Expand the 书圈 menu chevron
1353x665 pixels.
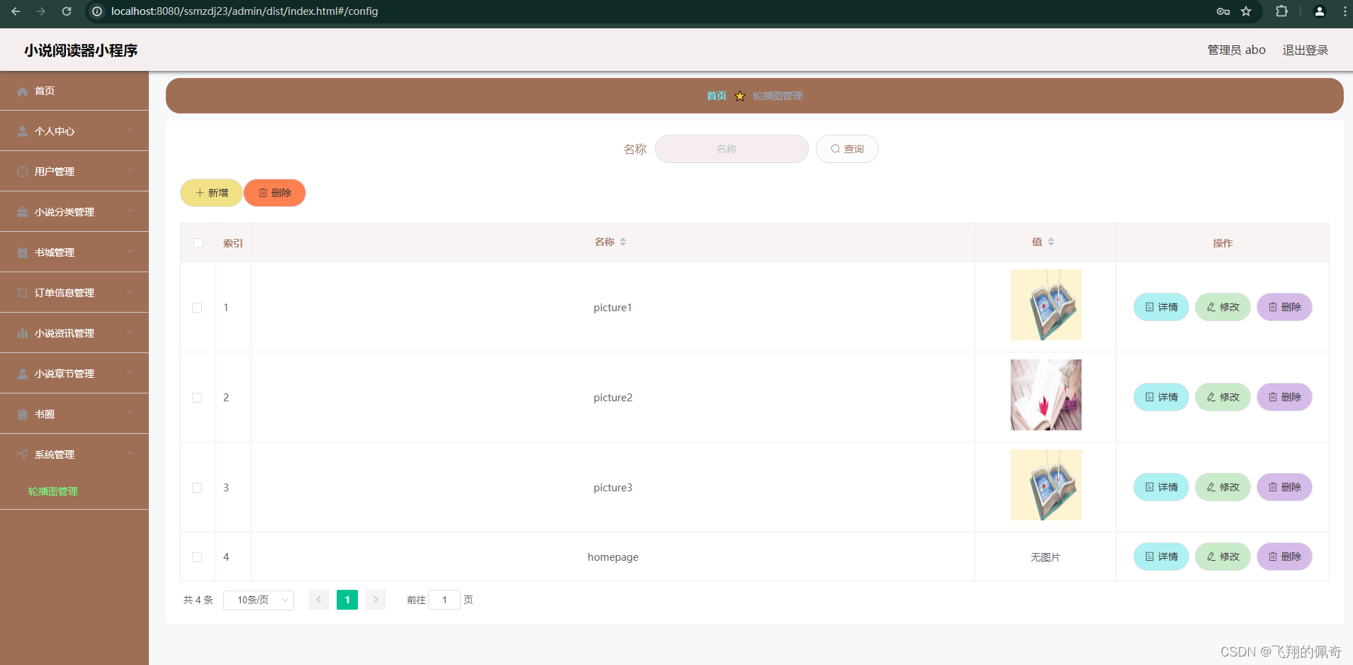[130, 413]
